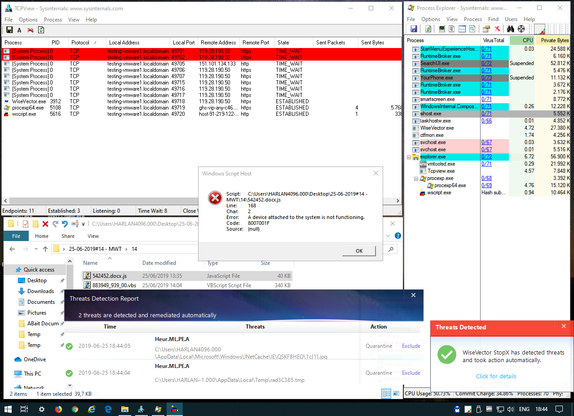574x416 pixels.
Task: Toggle Show Process Tree icon in Process Explorer
Action: pos(451,29)
